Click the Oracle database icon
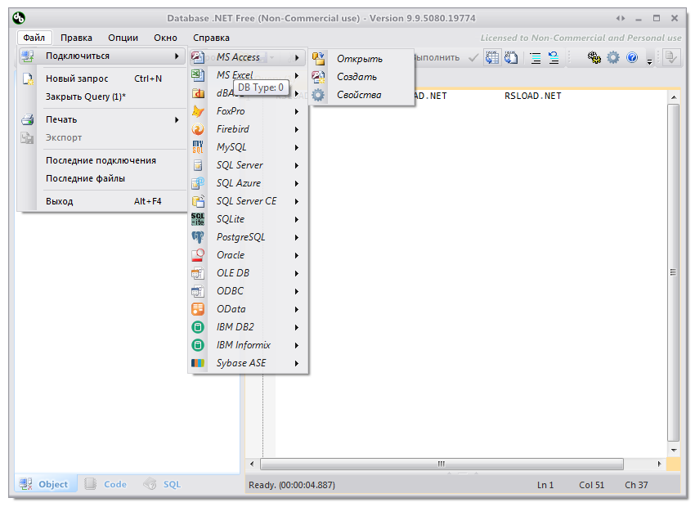The width and height of the screenshot is (695, 507). click(198, 255)
